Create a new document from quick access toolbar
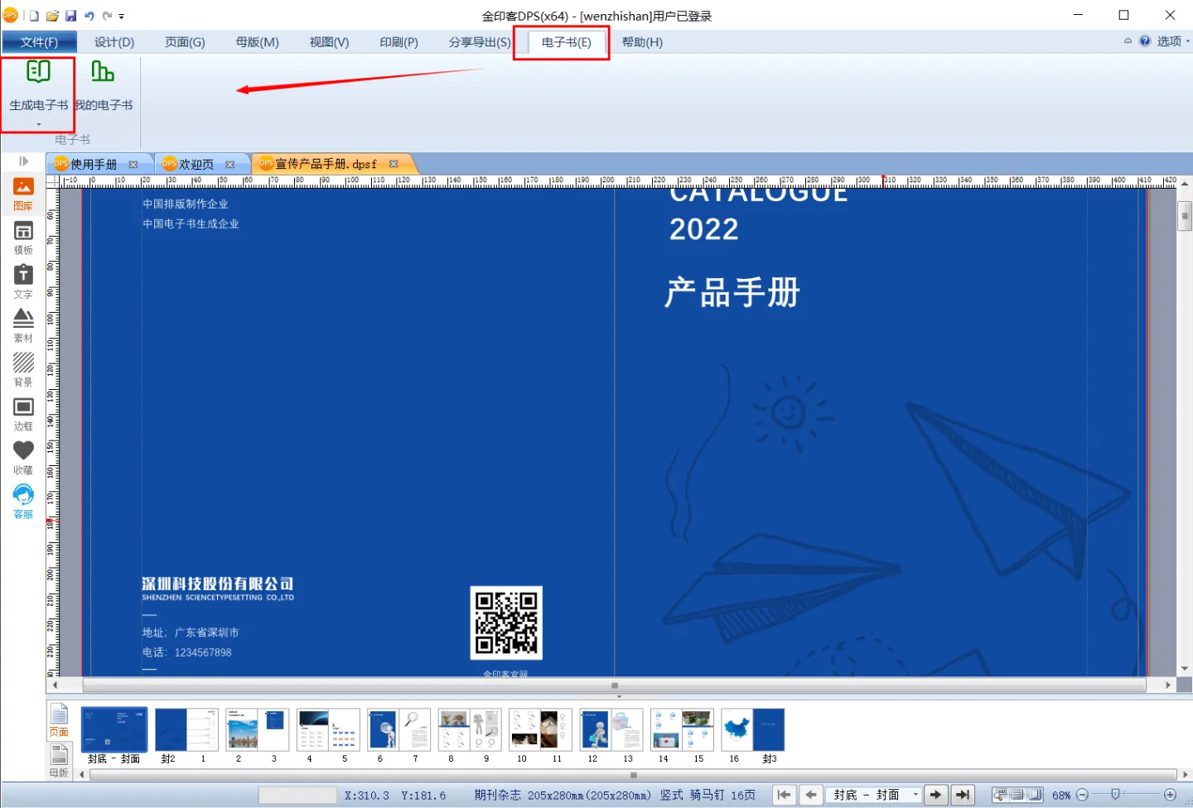The height and width of the screenshot is (808, 1193). tap(35, 16)
